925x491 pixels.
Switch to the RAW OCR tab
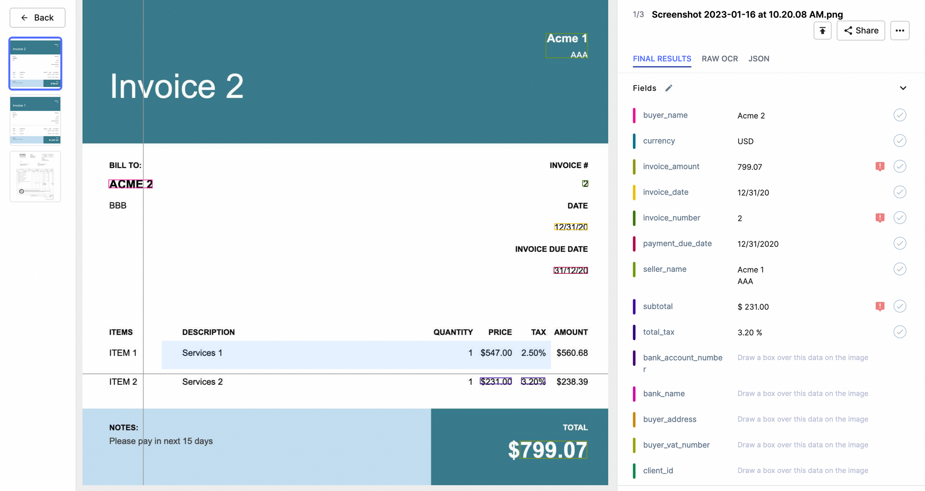tap(720, 59)
